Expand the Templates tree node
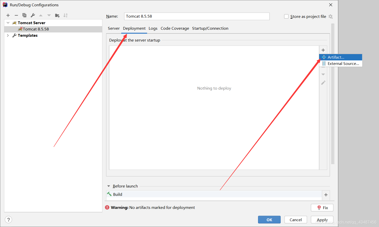Viewport: 379px width, 227px height. [8, 35]
